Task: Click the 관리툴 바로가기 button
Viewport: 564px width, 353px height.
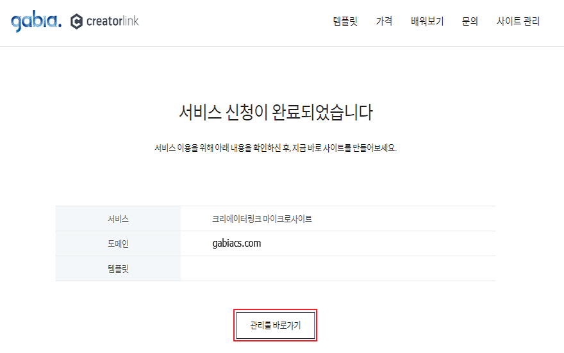Action: 275,325
